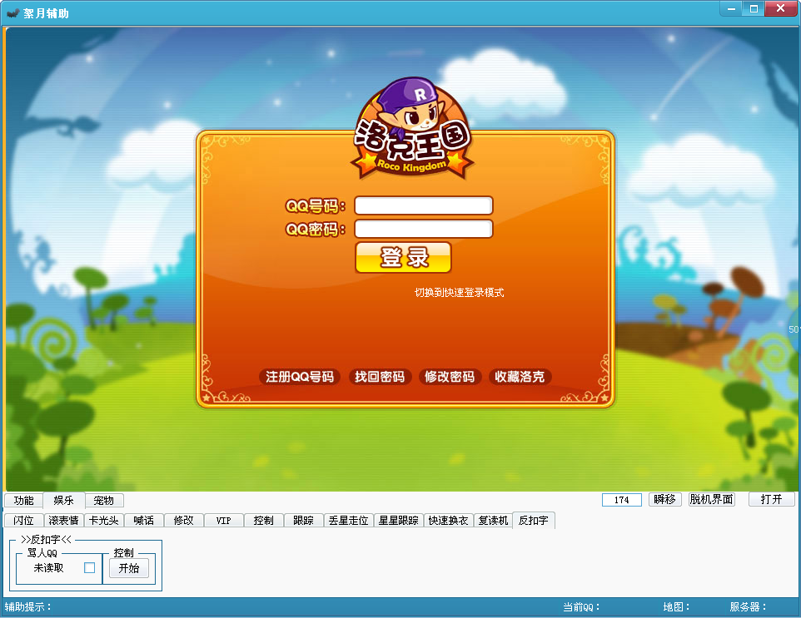
Task: Click the 瞬移 teleport button
Action: click(664, 499)
